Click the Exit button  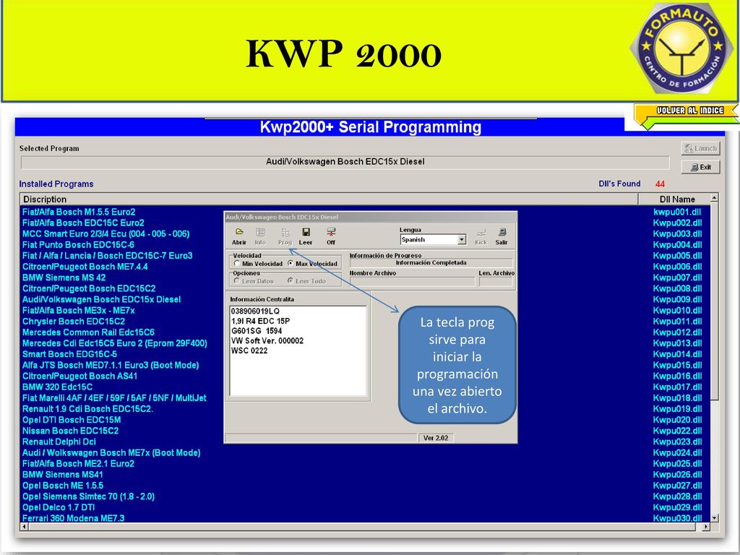[700, 167]
